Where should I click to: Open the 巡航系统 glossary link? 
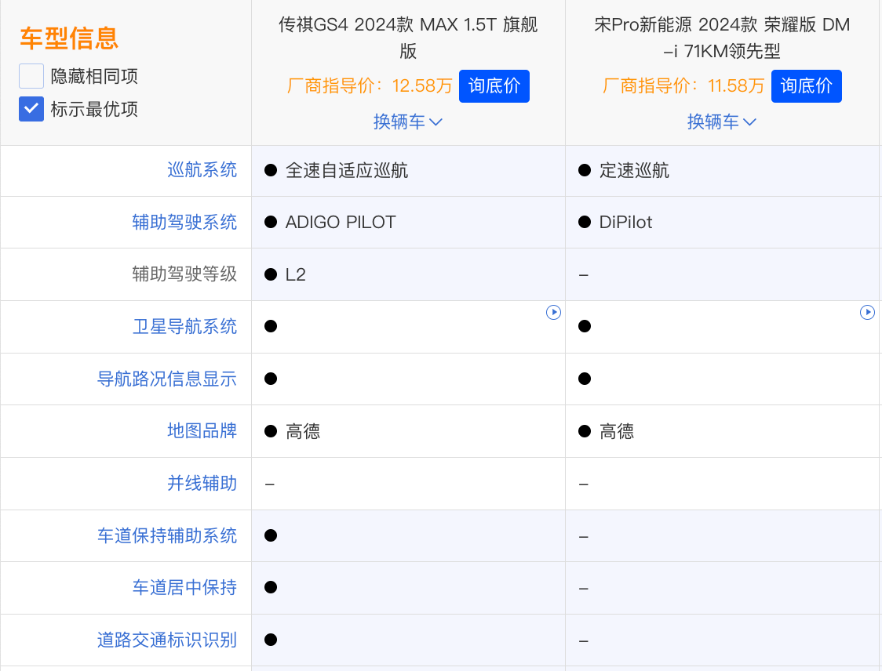click(202, 170)
